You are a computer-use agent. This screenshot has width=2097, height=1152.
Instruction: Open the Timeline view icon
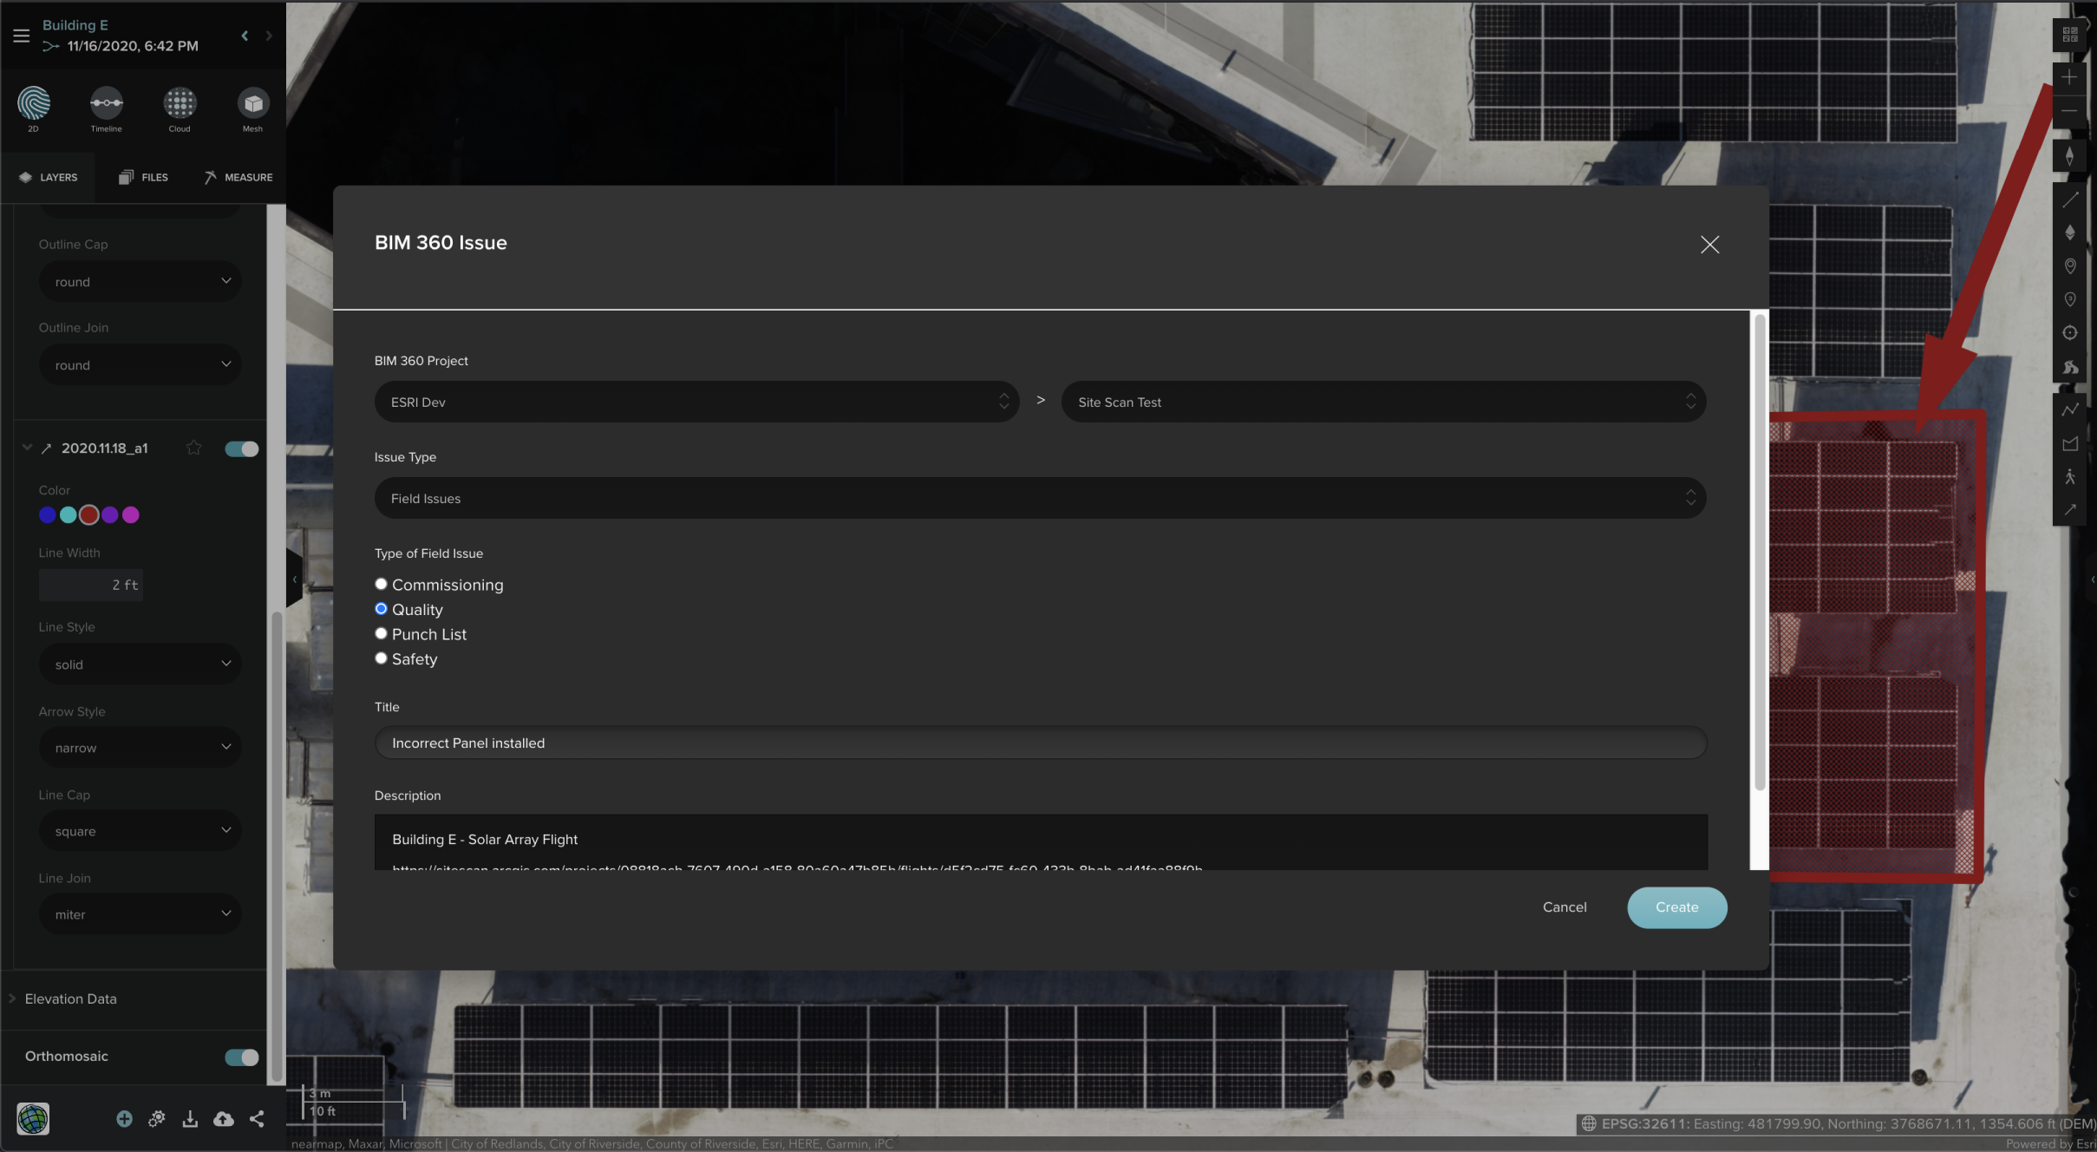tap(106, 104)
